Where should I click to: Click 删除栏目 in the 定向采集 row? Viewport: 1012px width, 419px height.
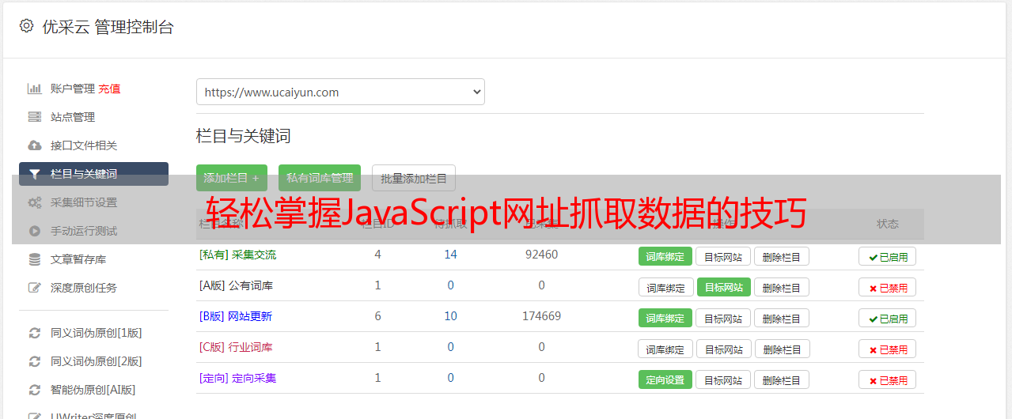click(781, 379)
